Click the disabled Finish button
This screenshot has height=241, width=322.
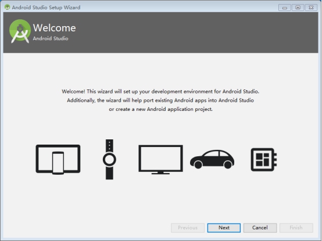tap(296, 228)
